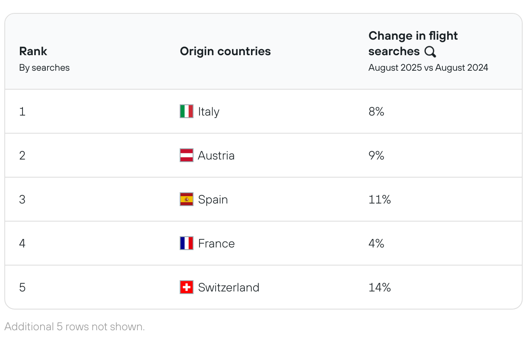Click the Austria country name
This screenshot has height=338, width=527.
(x=216, y=156)
